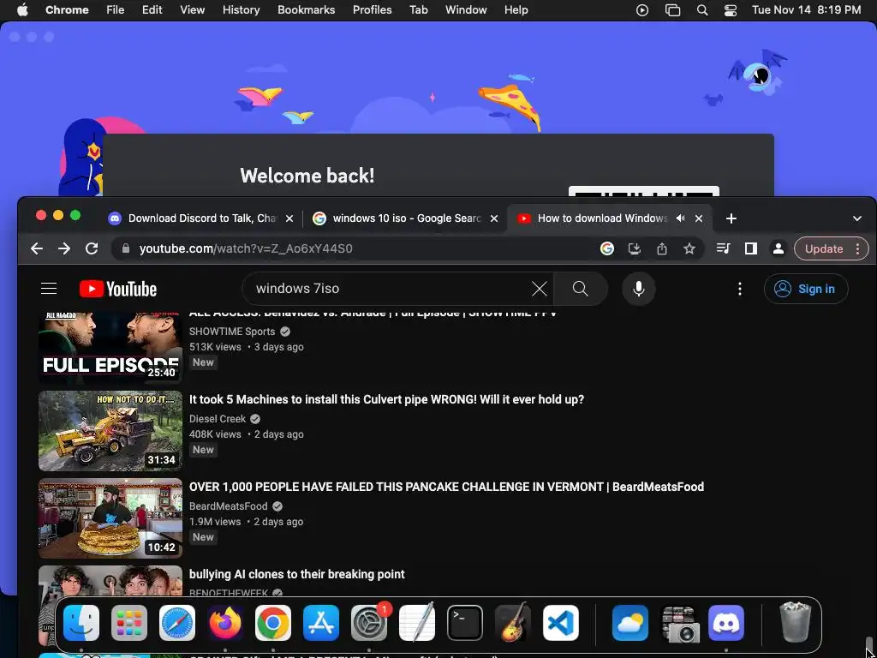Screen dimensions: 877x658
Task: Open the File menu
Action: pos(116,10)
